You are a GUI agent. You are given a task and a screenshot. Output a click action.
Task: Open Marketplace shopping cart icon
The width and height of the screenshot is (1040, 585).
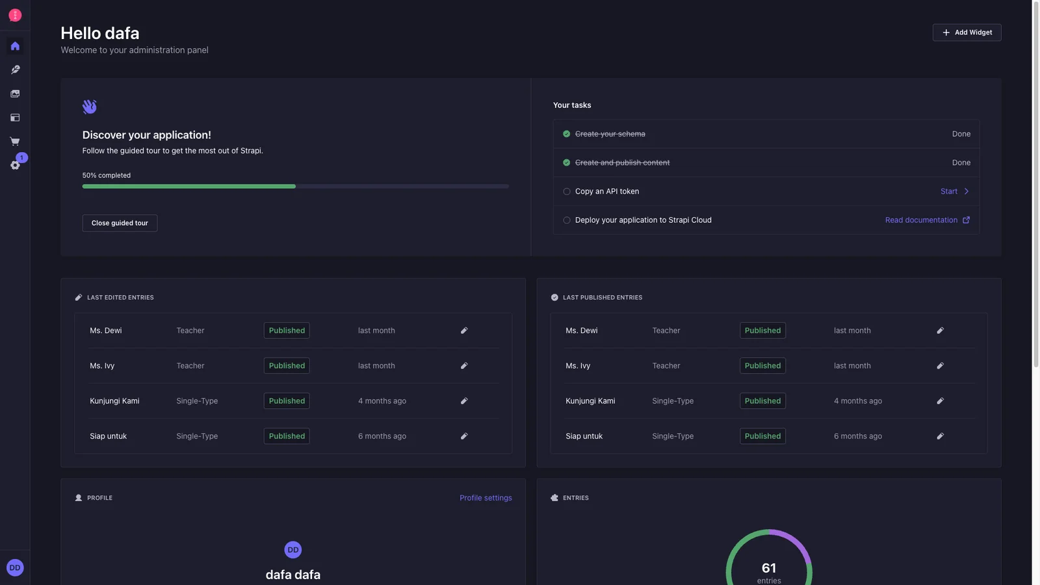pos(15,141)
